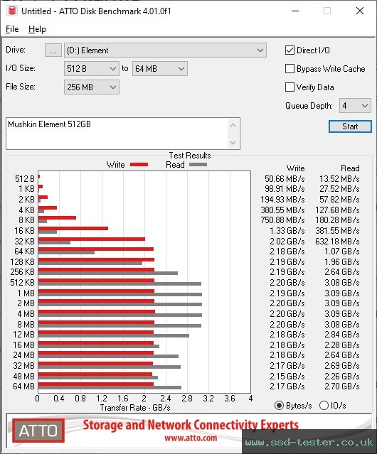The image size is (377, 454).
Task: Click the 64 MB read value 2.70 GB/s
Action: (x=342, y=387)
